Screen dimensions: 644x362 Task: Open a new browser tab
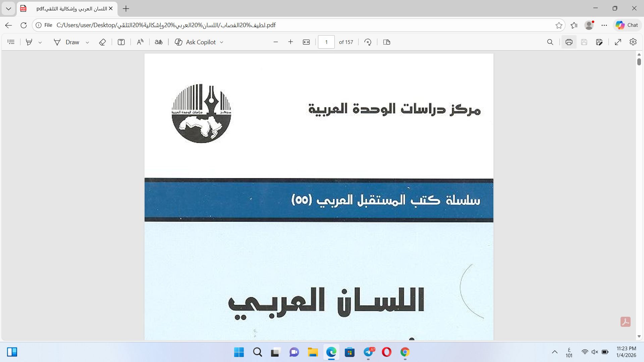[x=126, y=8]
